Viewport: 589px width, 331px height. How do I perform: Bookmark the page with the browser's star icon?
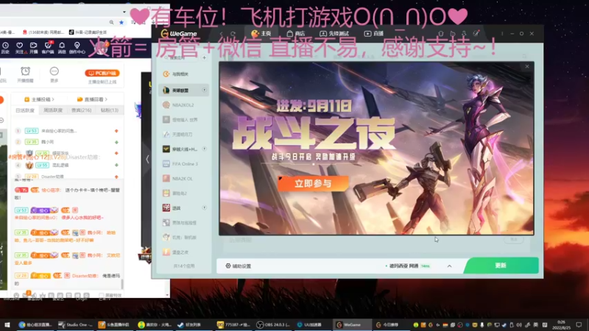pos(121,23)
